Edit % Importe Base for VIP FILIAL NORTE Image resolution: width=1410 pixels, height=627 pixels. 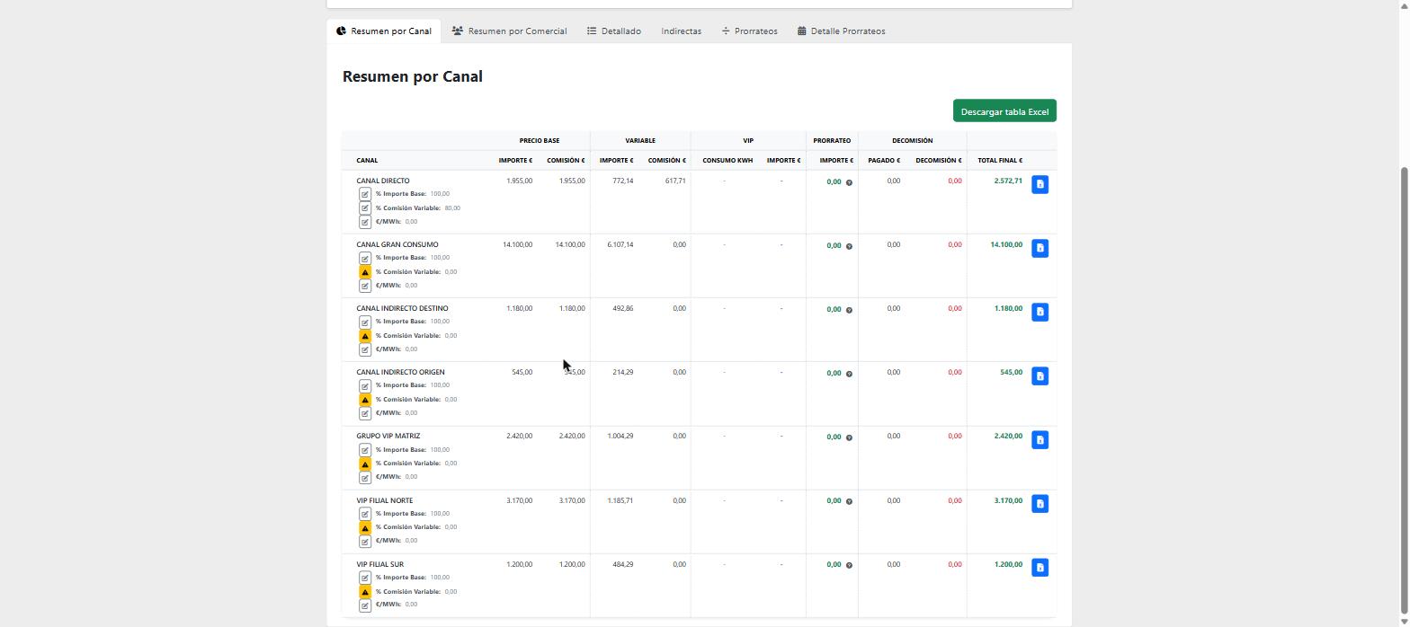point(365,514)
